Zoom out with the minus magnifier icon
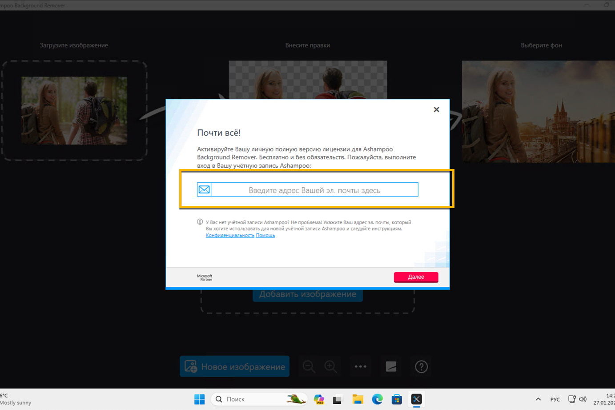The width and height of the screenshot is (615, 410). tap(309, 366)
